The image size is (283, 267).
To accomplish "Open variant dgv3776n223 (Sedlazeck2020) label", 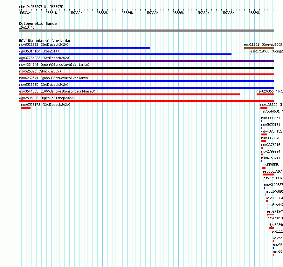I will [x=45, y=58].
